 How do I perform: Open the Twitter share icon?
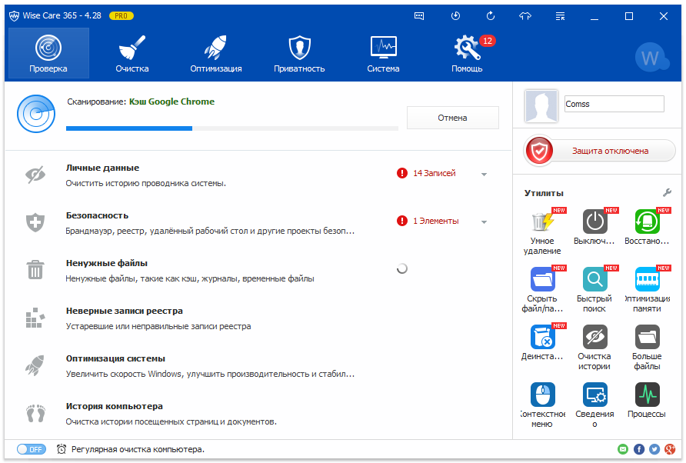tap(654, 449)
